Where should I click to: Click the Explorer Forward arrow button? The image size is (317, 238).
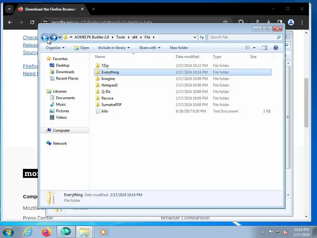point(54,37)
